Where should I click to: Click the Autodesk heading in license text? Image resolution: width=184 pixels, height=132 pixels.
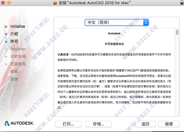pyautogui.click(x=114, y=33)
